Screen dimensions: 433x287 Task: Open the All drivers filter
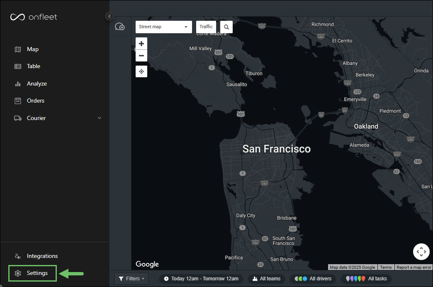[313, 279]
